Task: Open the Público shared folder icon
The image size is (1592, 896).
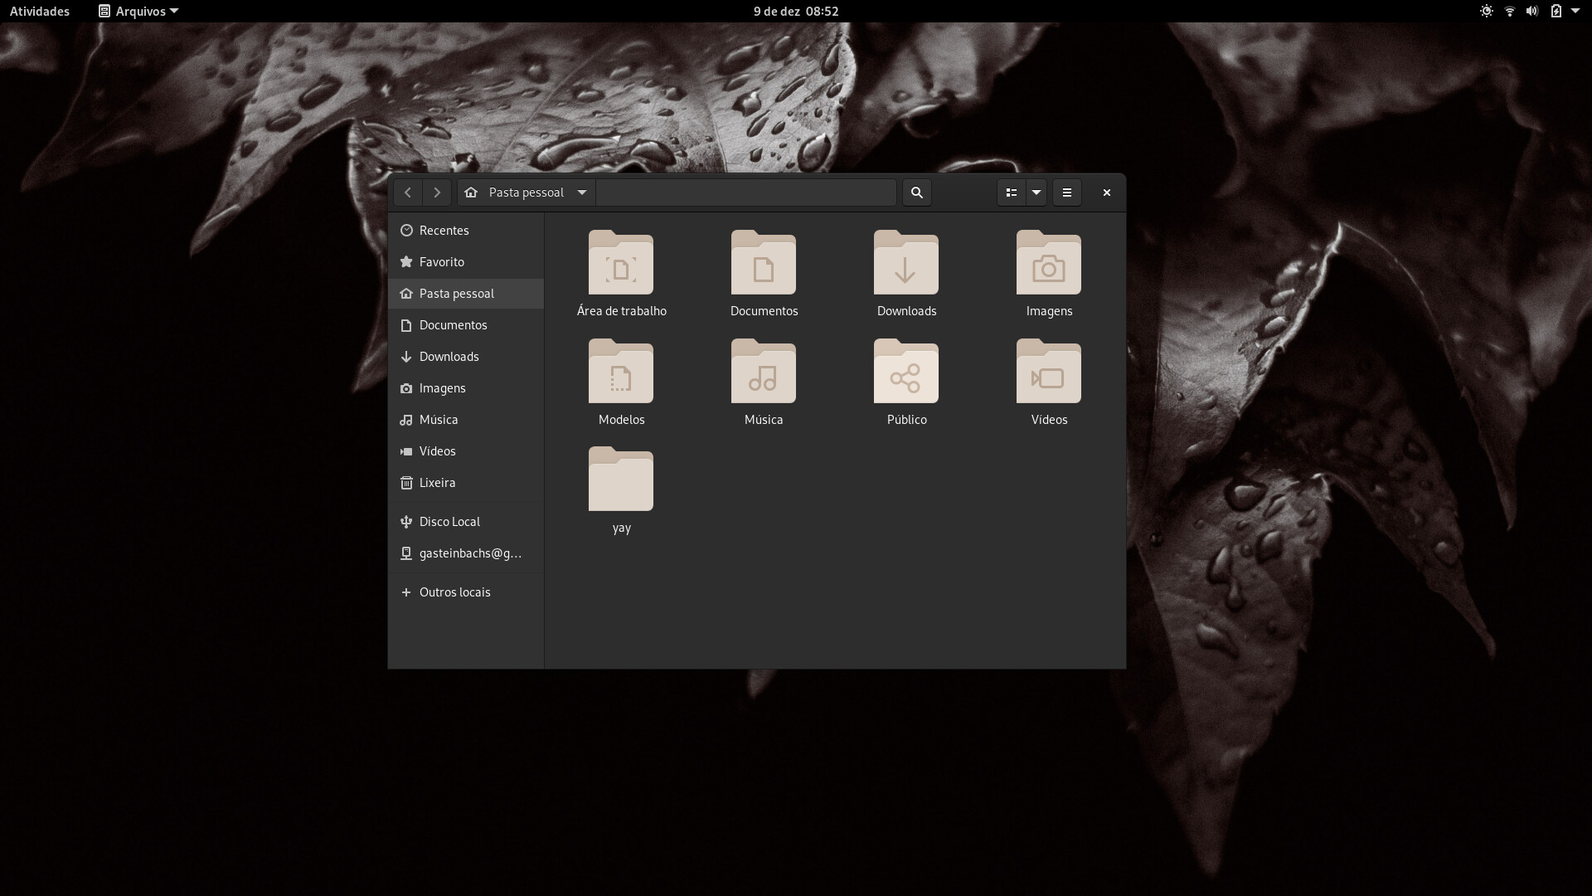Action: pos(905,373)
